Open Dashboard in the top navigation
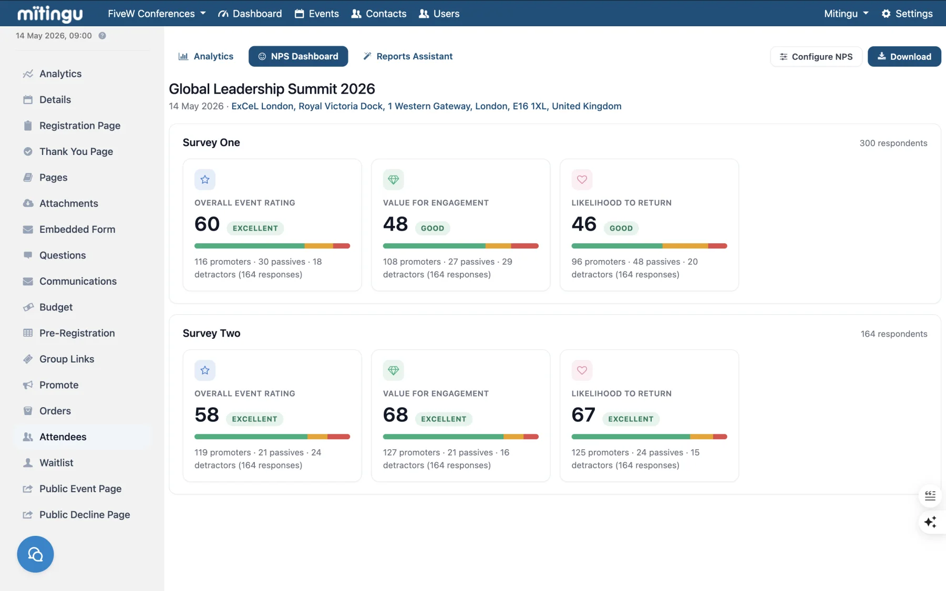The width and height of the screenshot is (946, 591). pos(250,14)
